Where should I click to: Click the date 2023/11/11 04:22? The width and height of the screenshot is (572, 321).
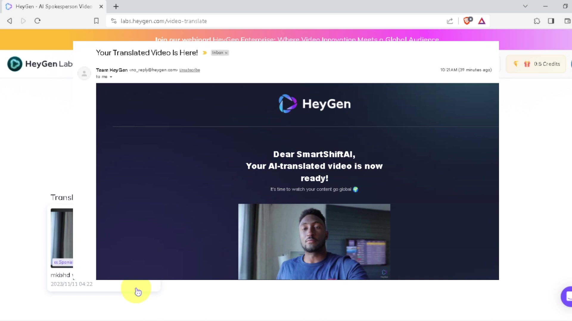71,284
